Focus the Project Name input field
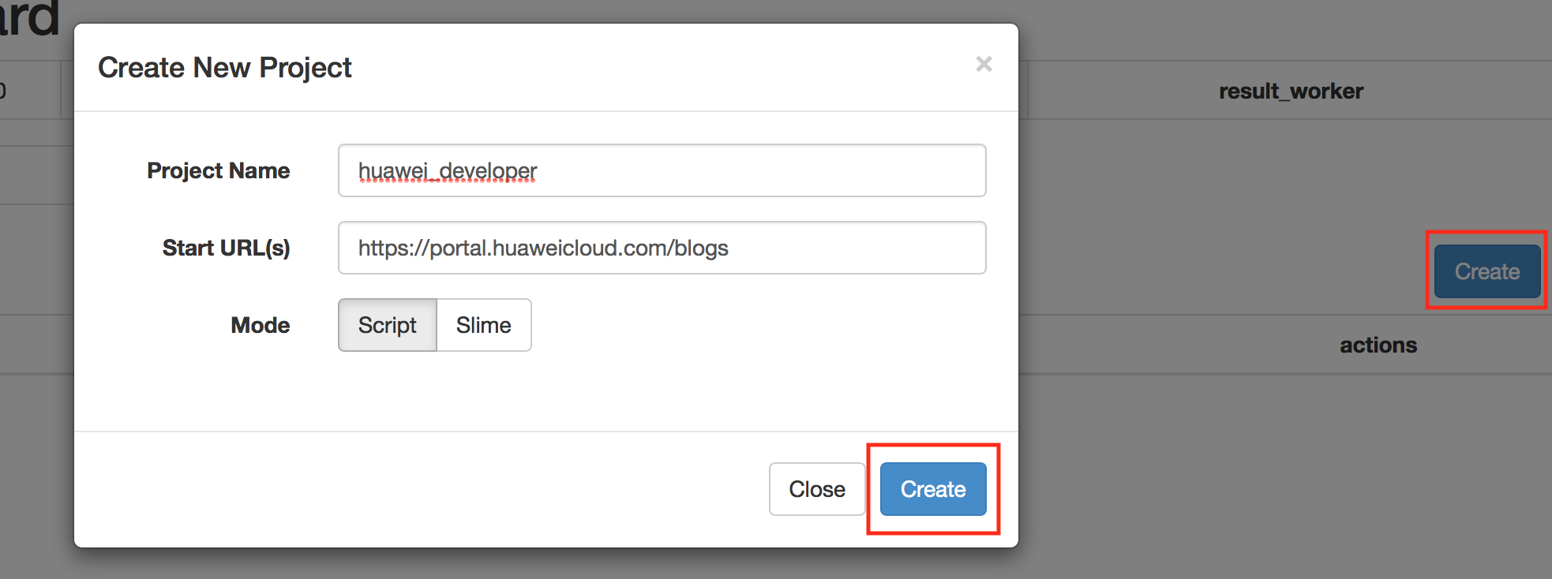This screenshot has height=579, width=1552. 662,170
